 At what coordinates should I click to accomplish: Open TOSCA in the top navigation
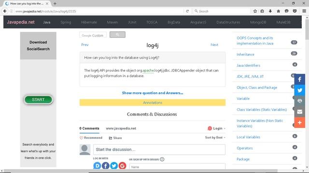point(152,22)
